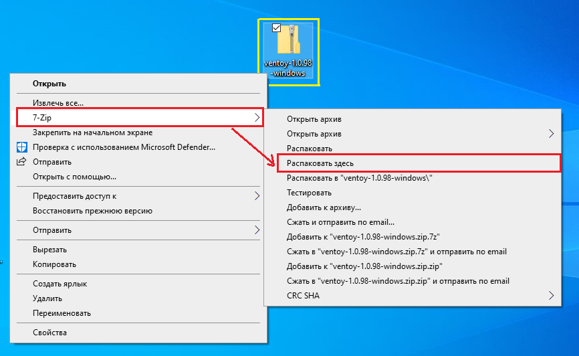Image resolution: width=579 pixels, height=356 pixels.
Task: Choose Сжать в zip.7z и отправить по email
Action: point(413,252)
